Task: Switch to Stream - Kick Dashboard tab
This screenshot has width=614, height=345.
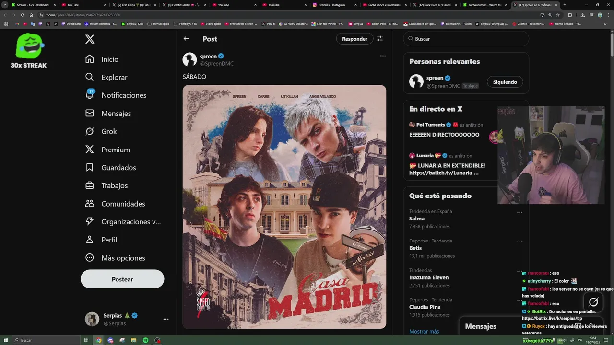Action: pos(33,5)
